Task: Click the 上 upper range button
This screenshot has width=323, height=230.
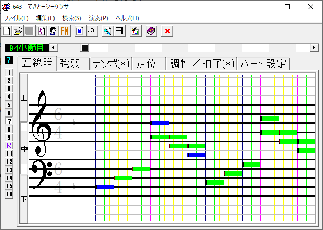Action: click(24, 97)
